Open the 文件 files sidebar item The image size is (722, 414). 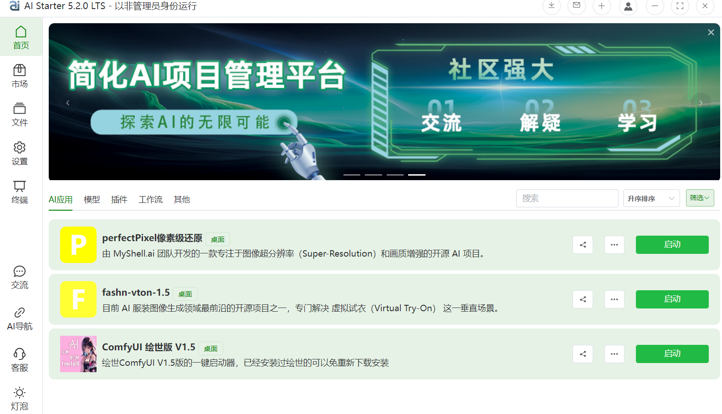tap(20, 114)
